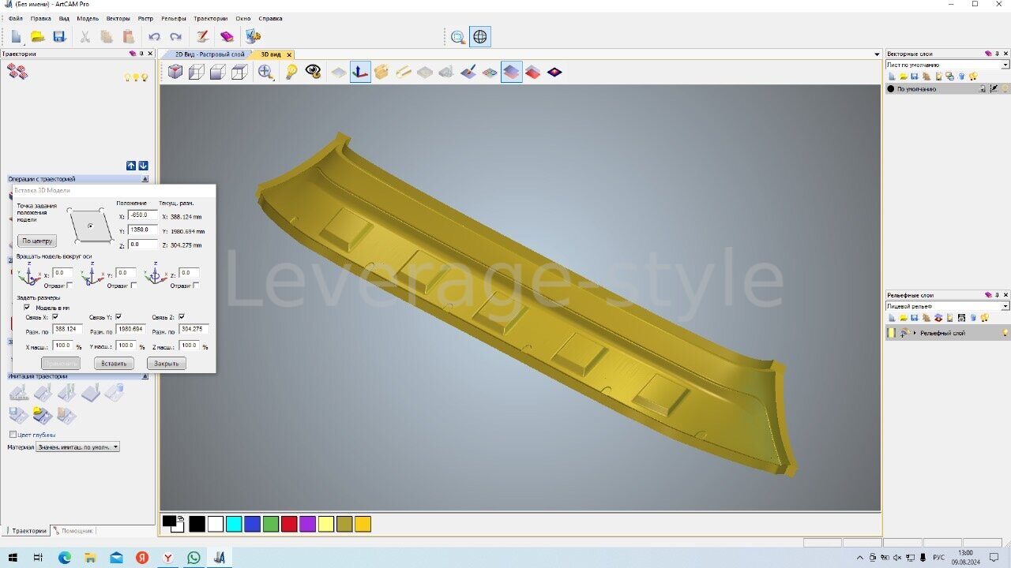The image size is (1011, 568).
Task: Click the 'По центру' button
Action: point(37,241)
